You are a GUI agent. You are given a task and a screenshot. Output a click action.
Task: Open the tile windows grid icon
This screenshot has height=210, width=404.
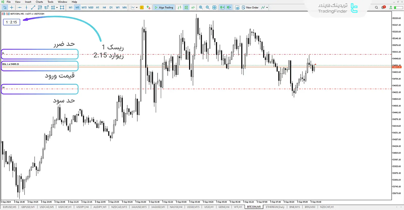pos(214,8)
